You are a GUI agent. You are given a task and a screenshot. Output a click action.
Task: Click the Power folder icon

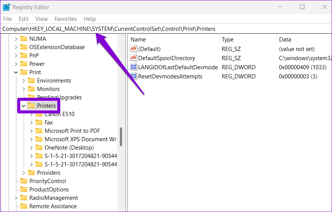click(x=24, y=64)
